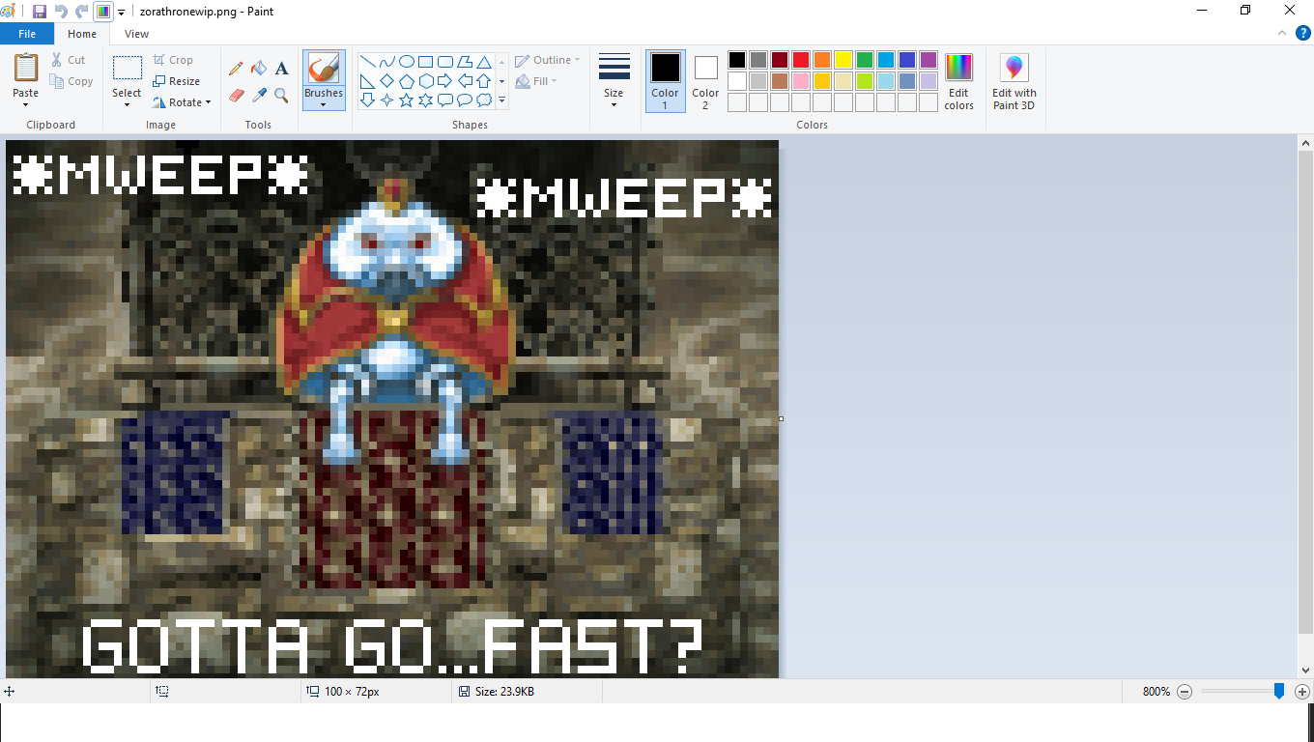Image resolution: width=1314 pixels, height=742 pixels.
Task: Select the Eraser tool
Action: [x=236, y=95]
